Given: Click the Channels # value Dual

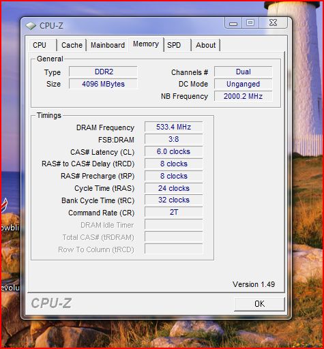Looking at the screenshot, I should point(243,72).
